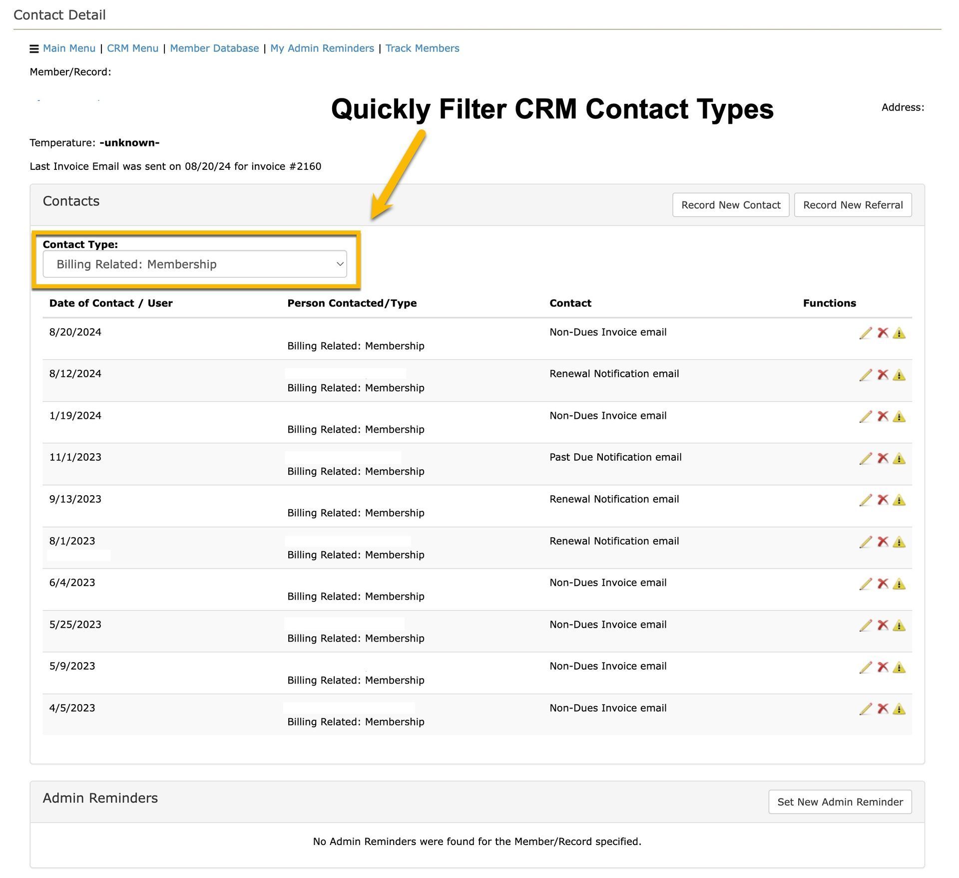Viewport: 959px width, 878px height.
Task: Open My Admin Reminders
Action: point(322,48)
